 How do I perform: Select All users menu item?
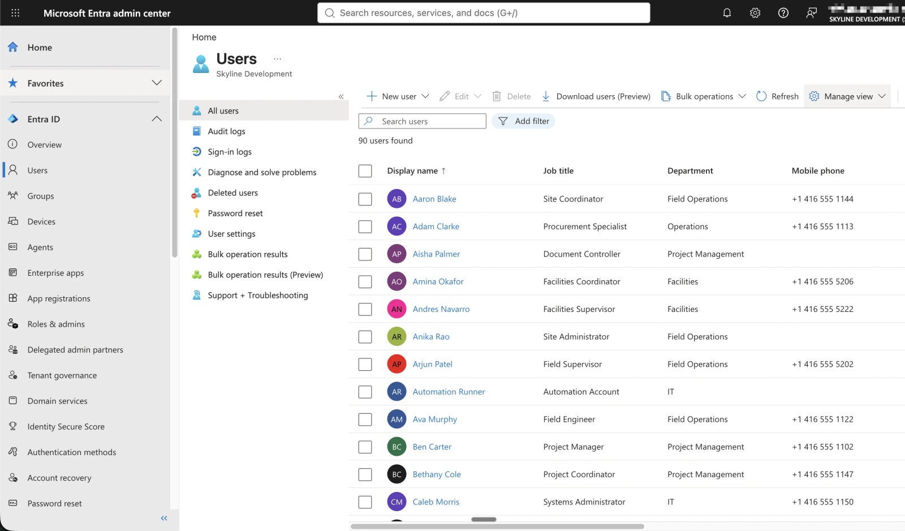[264, 111]
